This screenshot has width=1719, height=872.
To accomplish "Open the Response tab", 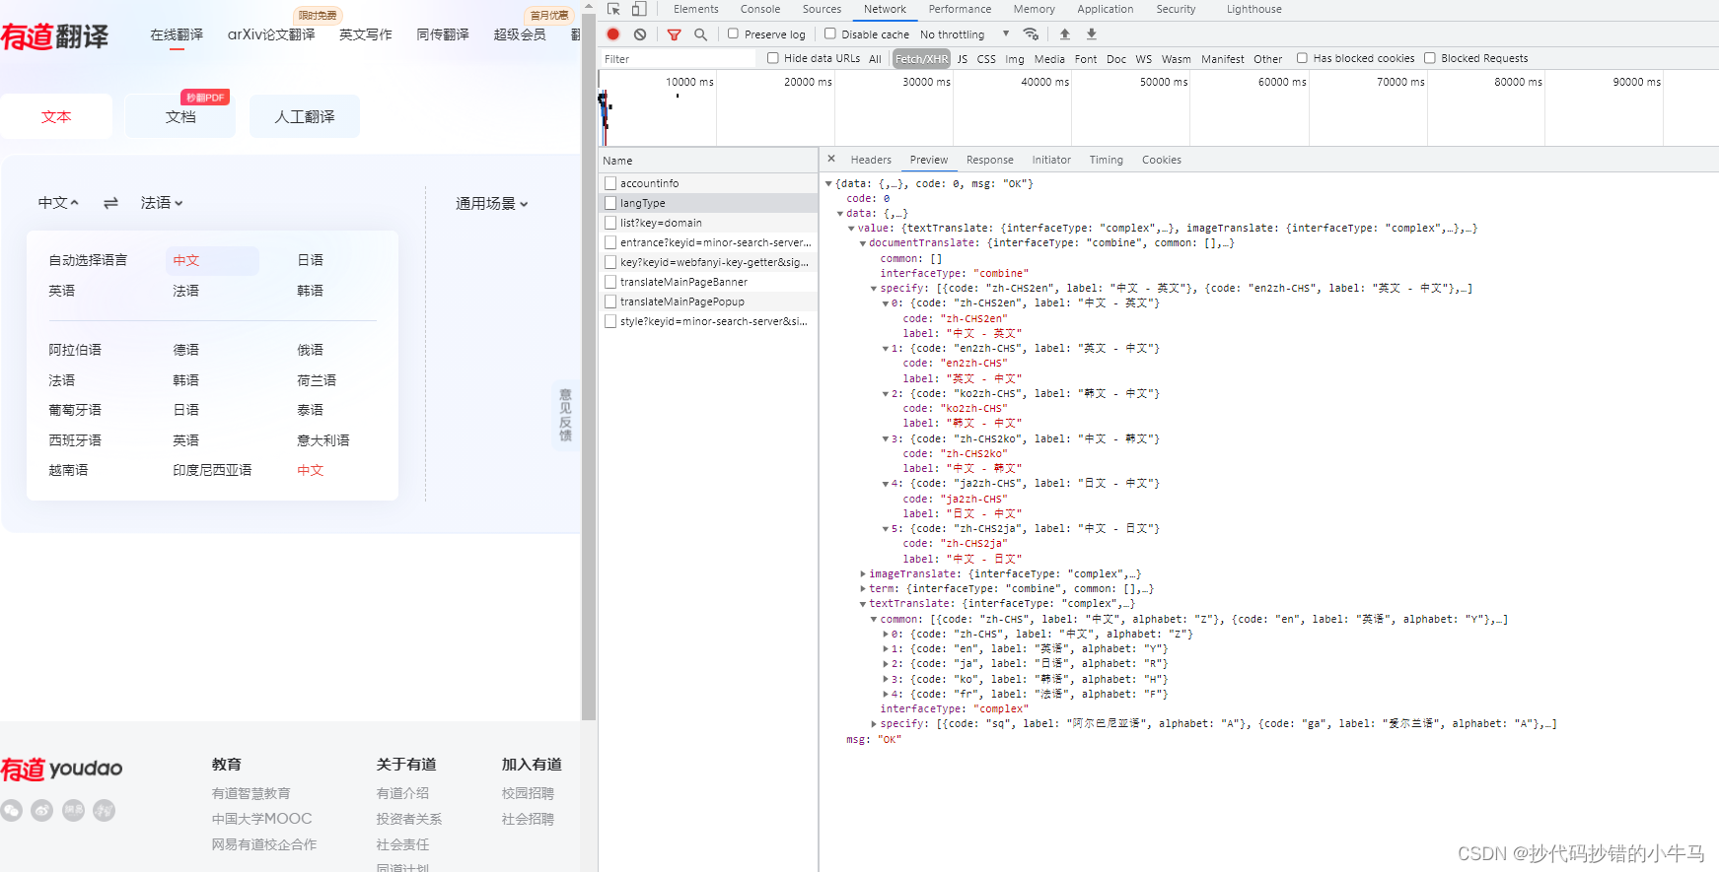I will [x=989, y=160].
